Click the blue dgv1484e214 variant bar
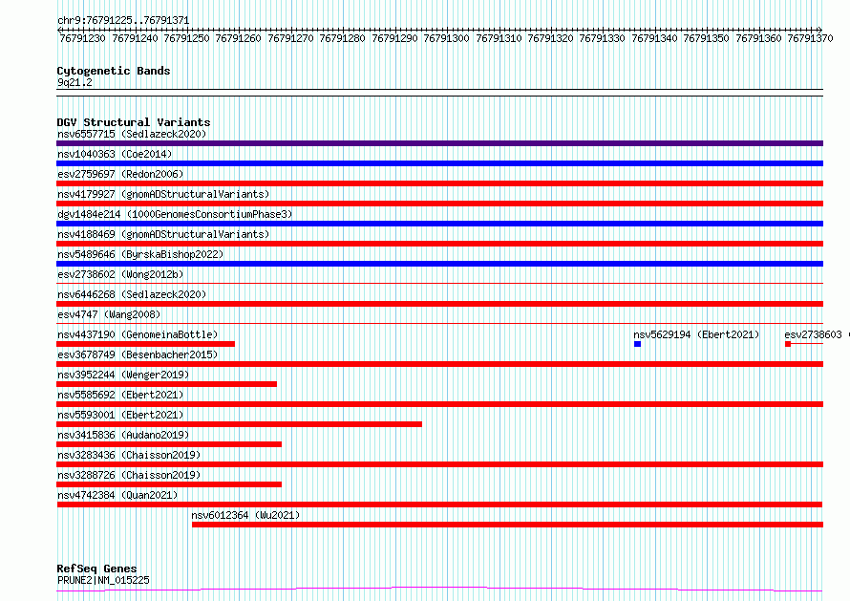 pos(439,224)
